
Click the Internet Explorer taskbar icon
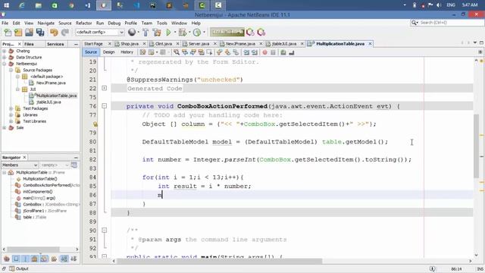[x=22, y=5]
